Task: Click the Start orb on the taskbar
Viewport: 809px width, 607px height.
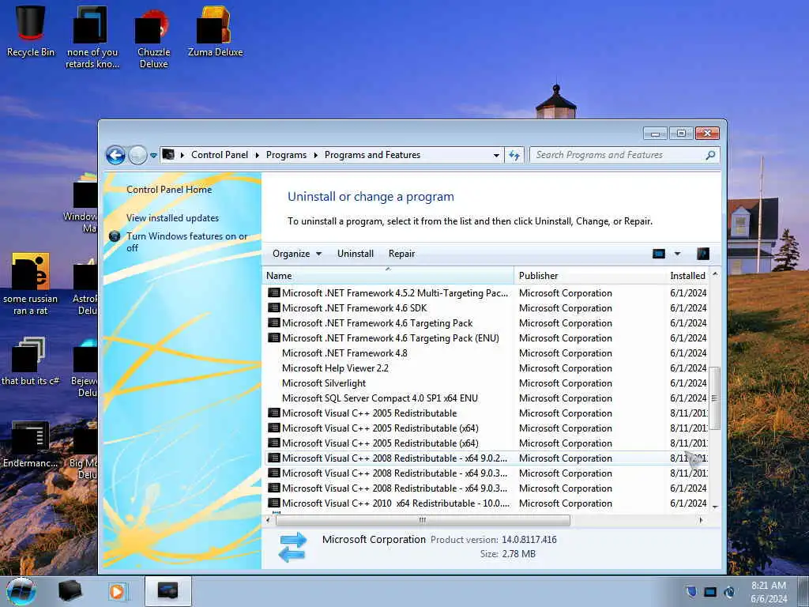Action: coord(21,591)
